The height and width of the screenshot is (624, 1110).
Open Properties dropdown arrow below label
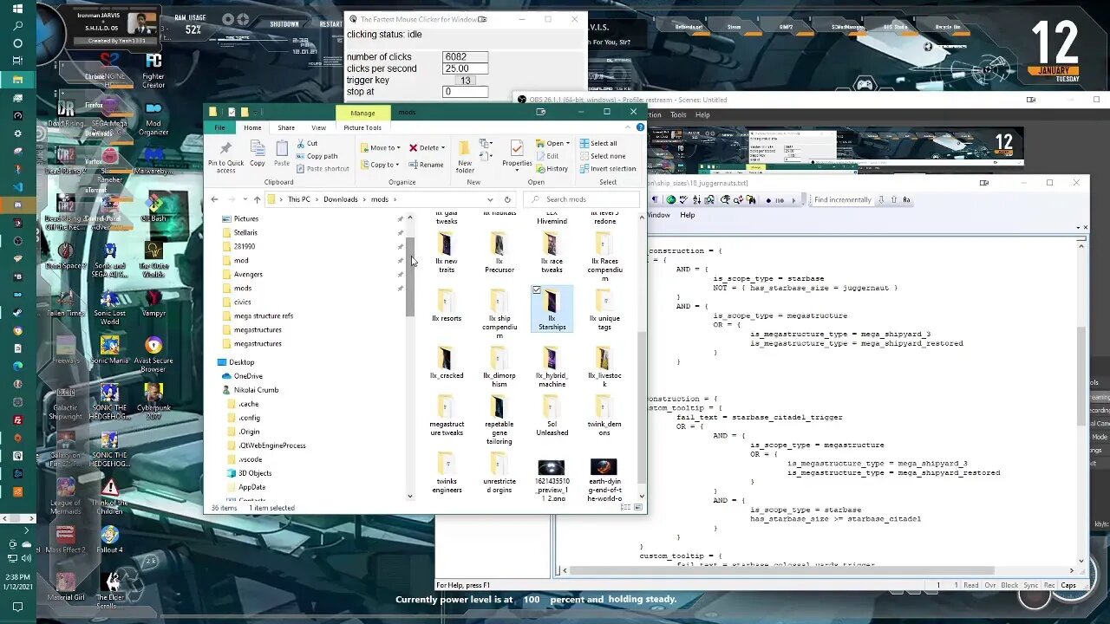517,172
